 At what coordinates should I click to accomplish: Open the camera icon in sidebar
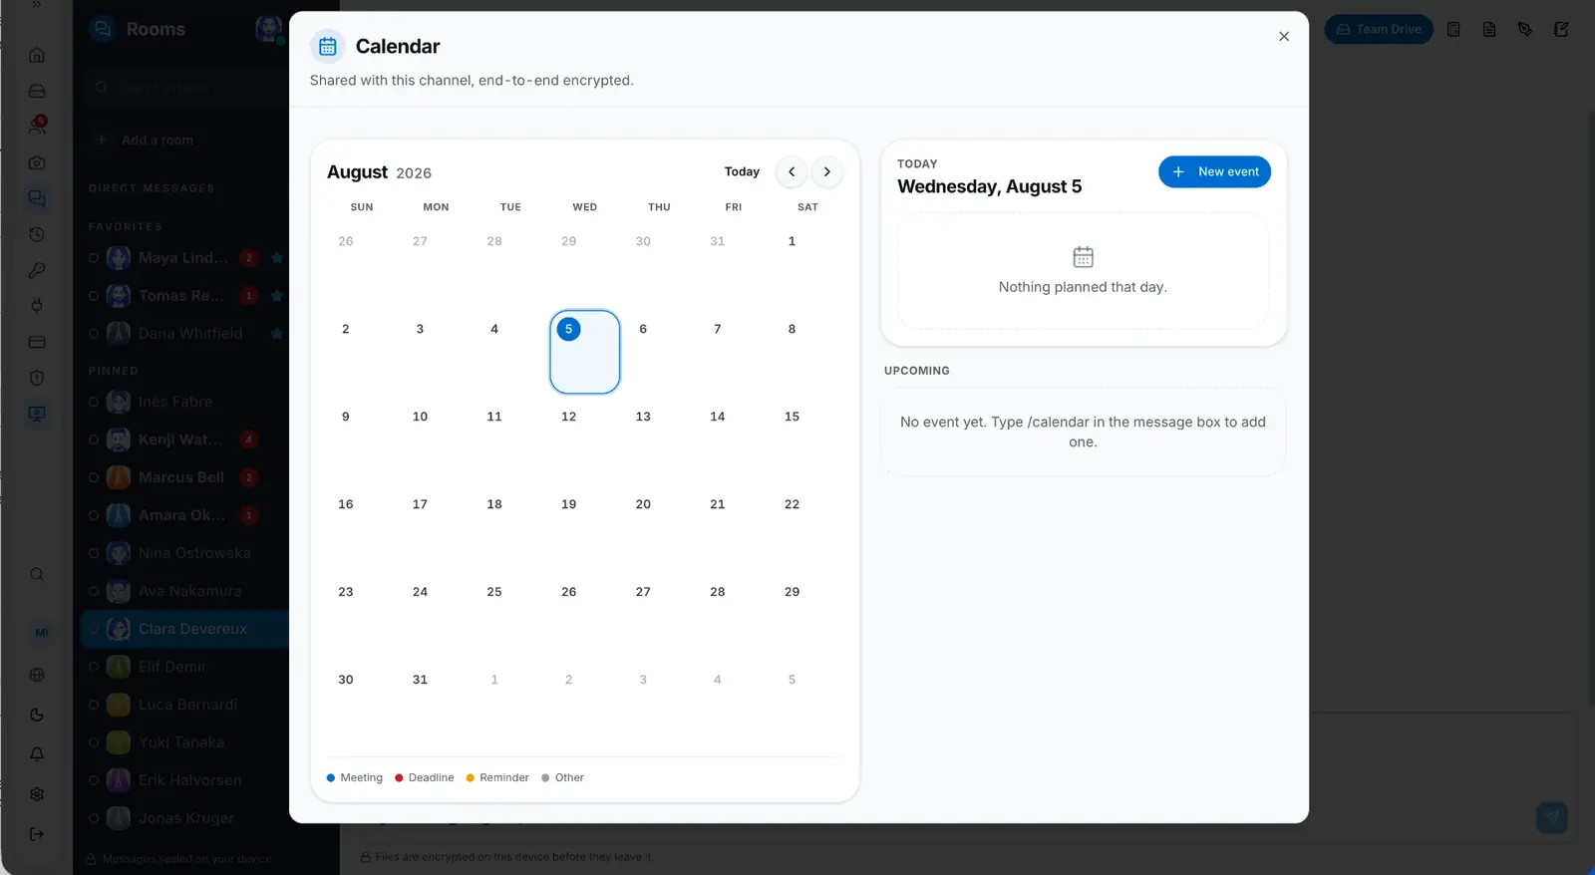(x=37, y=162)
